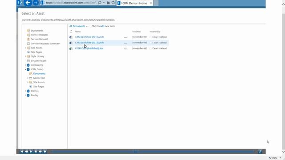The width and height of the screenshot is (285, 160).
Task: Click the Excel icon of PTSD Data (Published).xlsx
Action: tap(71, 48)
